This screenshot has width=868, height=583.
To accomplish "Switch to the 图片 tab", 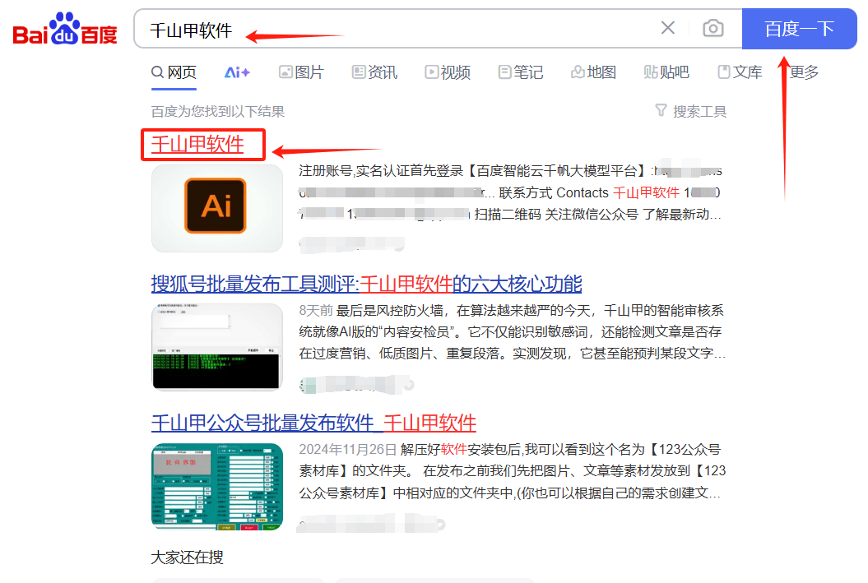I will [302, 72].
